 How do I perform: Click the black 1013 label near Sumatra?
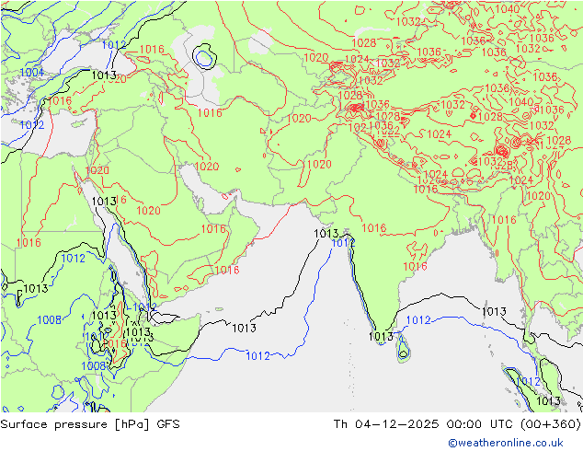(x=548, y=400)
